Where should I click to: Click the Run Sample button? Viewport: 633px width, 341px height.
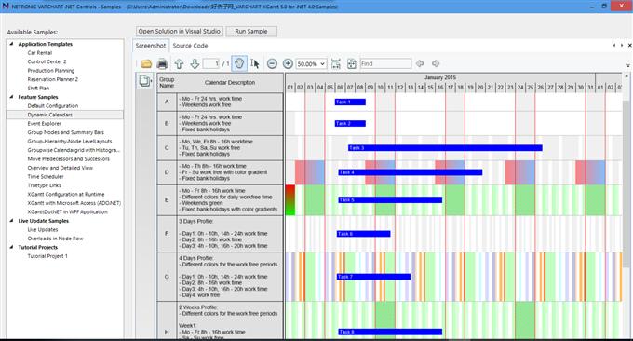pos(251,31)
